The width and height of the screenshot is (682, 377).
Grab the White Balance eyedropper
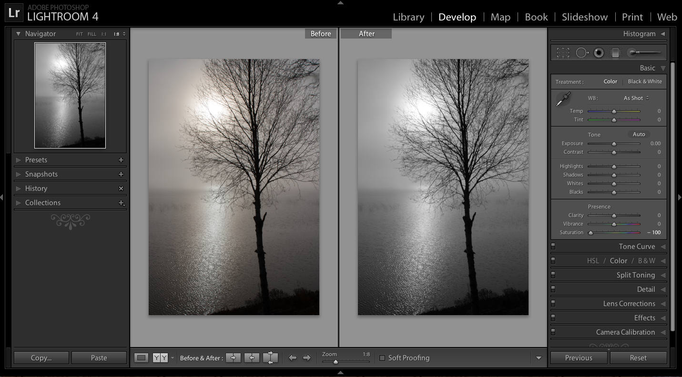[x=563, y=100]
